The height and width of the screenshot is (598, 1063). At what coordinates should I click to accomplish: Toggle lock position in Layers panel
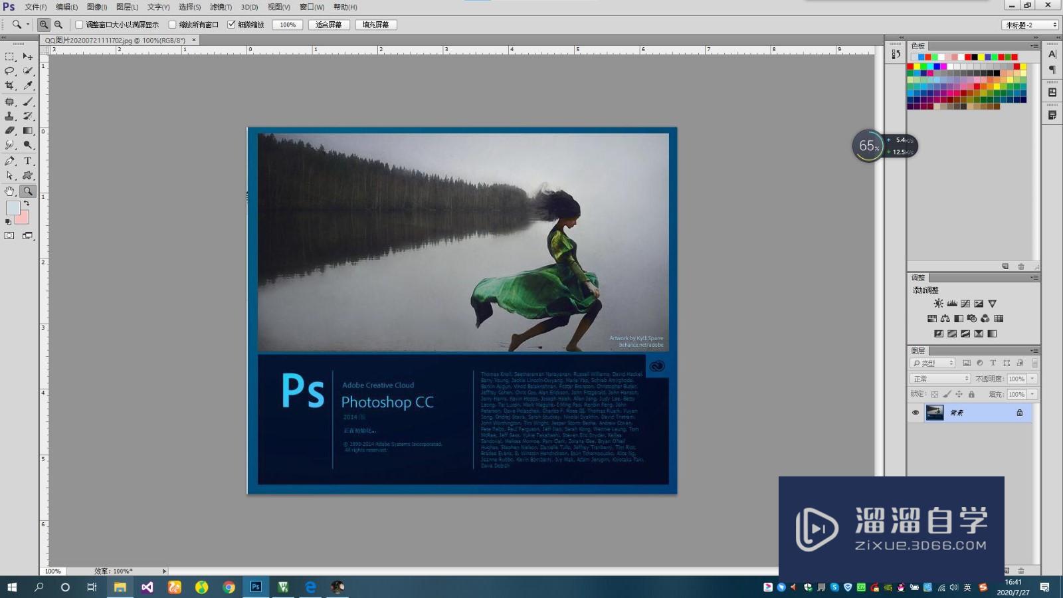959,395
